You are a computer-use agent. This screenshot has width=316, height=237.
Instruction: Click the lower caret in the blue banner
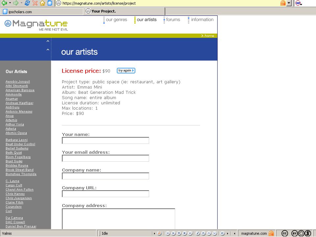(48, 50)
